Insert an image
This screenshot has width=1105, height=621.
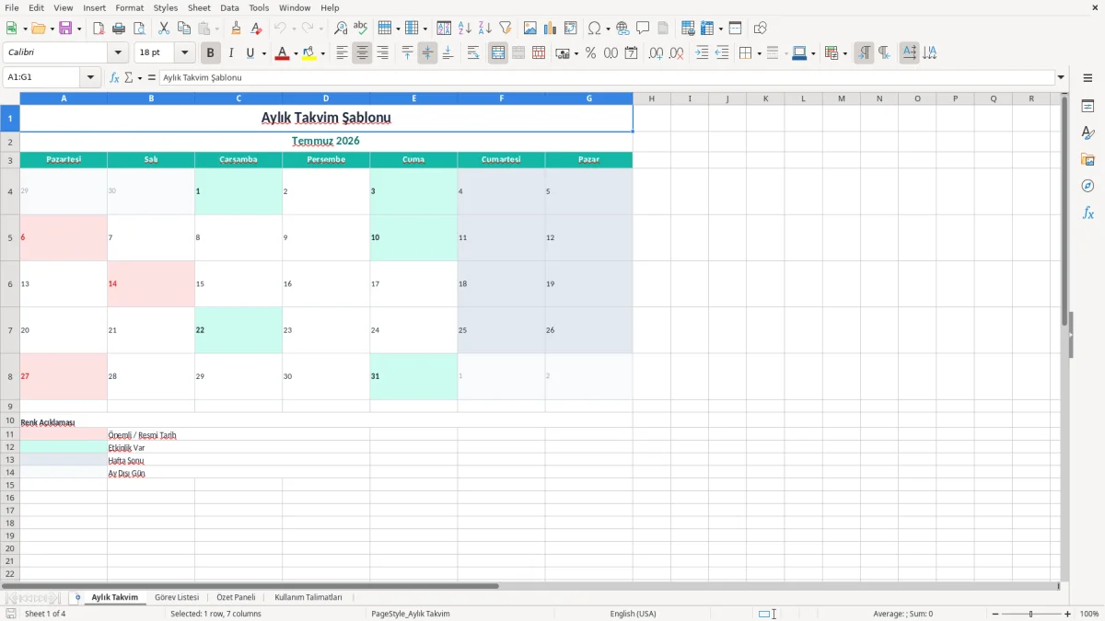click(530, 29)
